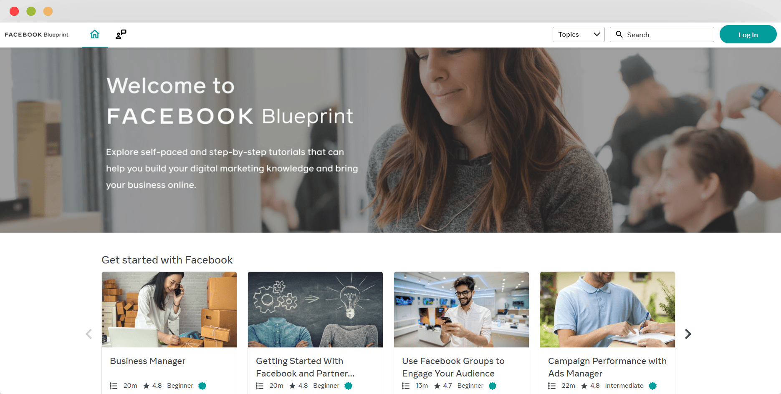781x394 pixels.
Task: Click the FACEBOOK Blueprint logo
Action: [37, 35]
